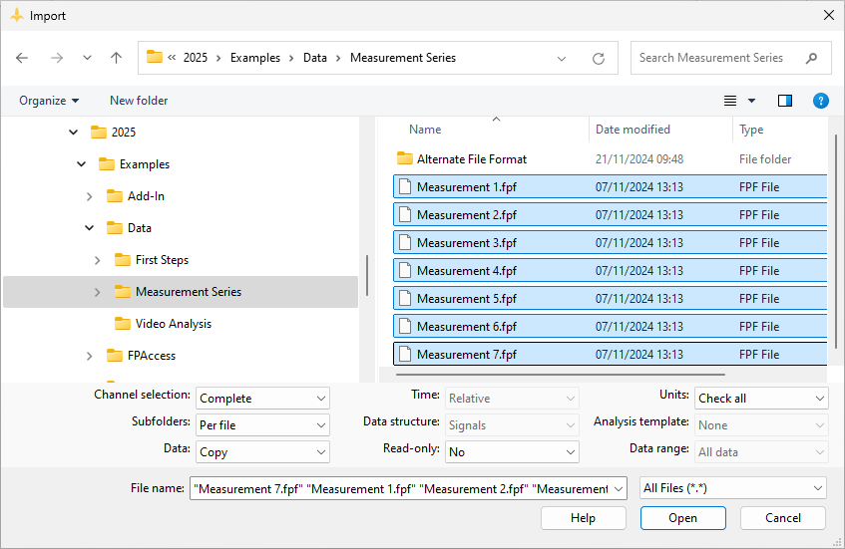Open the Channel selection dropdown
The image size is (845, 549).
pos(262,398)
